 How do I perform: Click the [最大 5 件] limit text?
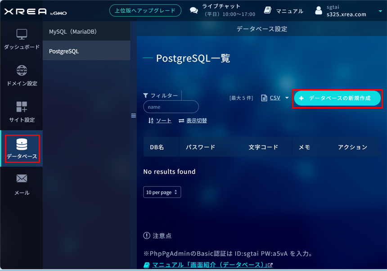(x=241, y=98)
